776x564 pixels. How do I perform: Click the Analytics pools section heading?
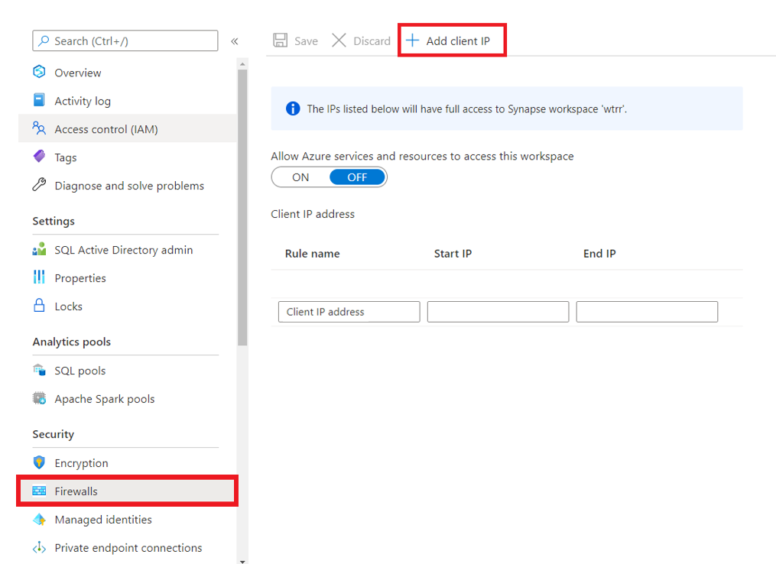72,342
